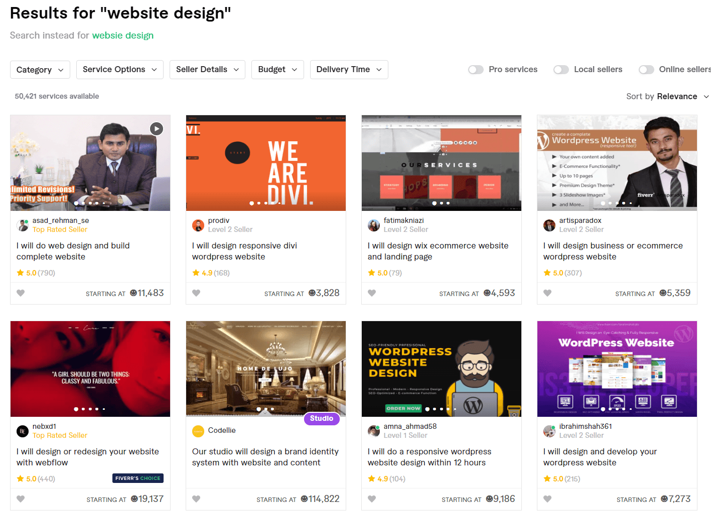Favorite the ibrahimshah361 gig heart icon
Viewport: 711px width, 517px height.
[547, 499]
